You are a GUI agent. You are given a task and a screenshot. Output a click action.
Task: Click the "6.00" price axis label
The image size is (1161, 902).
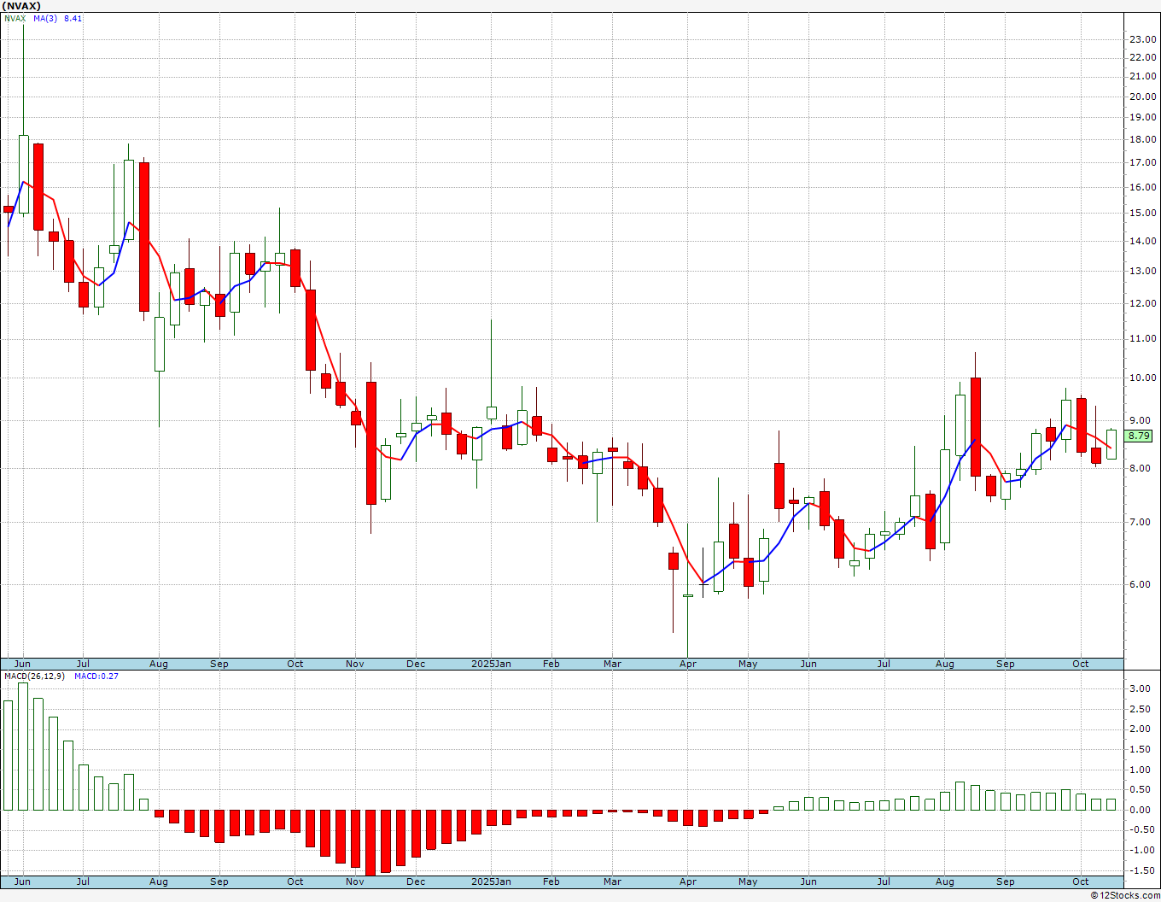point(1140,584)
